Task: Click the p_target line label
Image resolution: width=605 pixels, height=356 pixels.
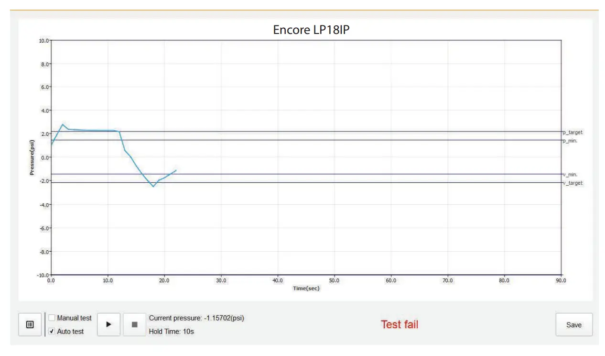Action: click(x=573, y=132)
